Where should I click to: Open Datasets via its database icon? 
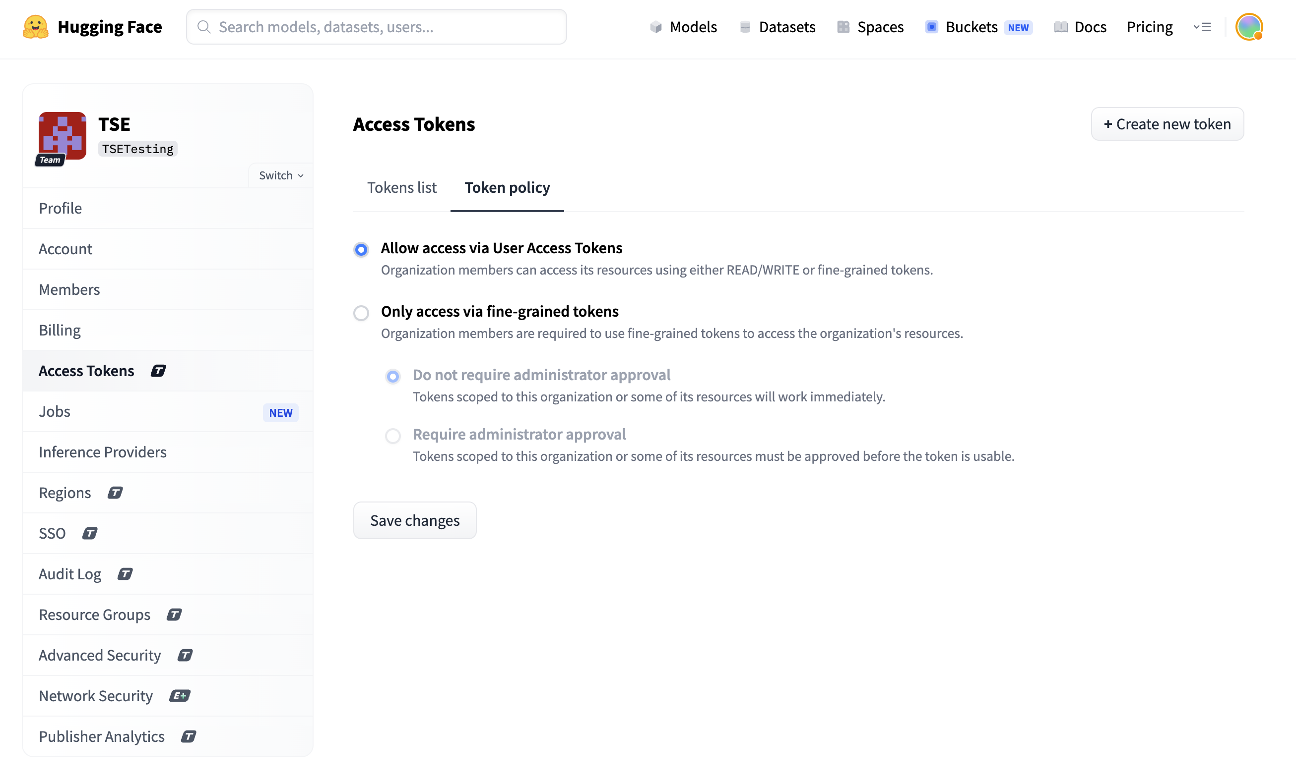point(745,27)
